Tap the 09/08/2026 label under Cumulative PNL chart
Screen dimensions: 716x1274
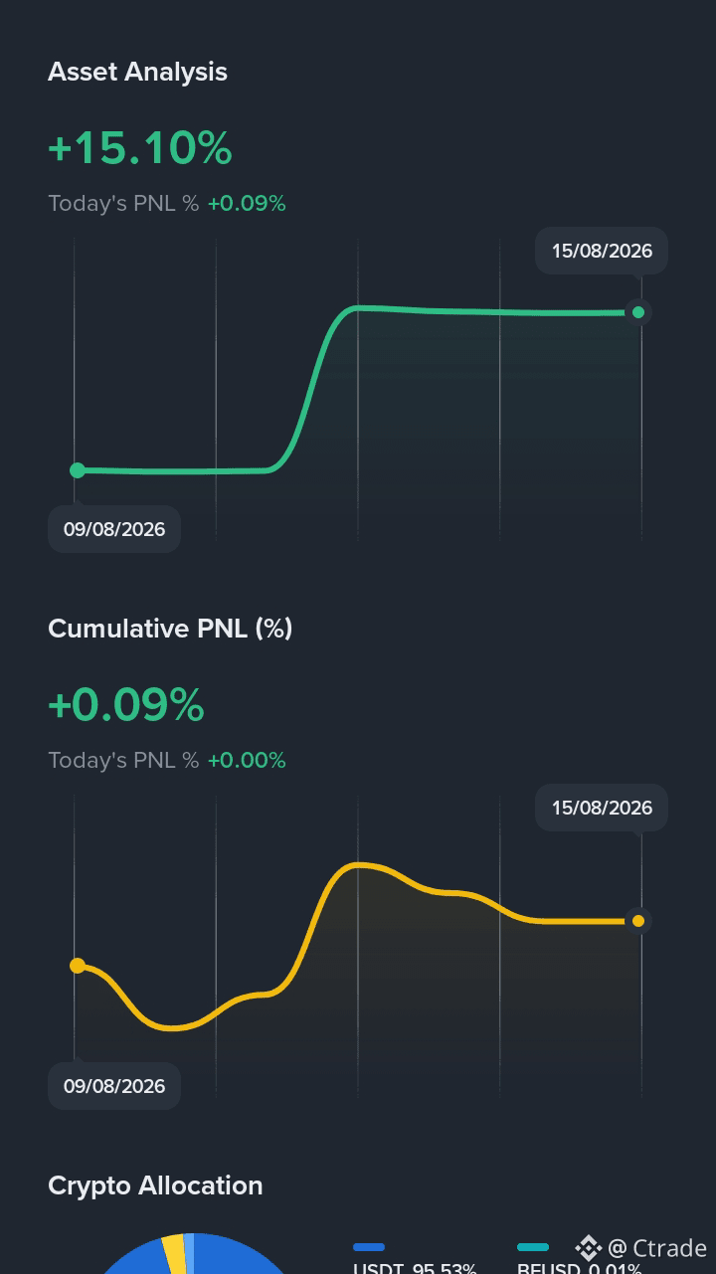point(114,1086)
